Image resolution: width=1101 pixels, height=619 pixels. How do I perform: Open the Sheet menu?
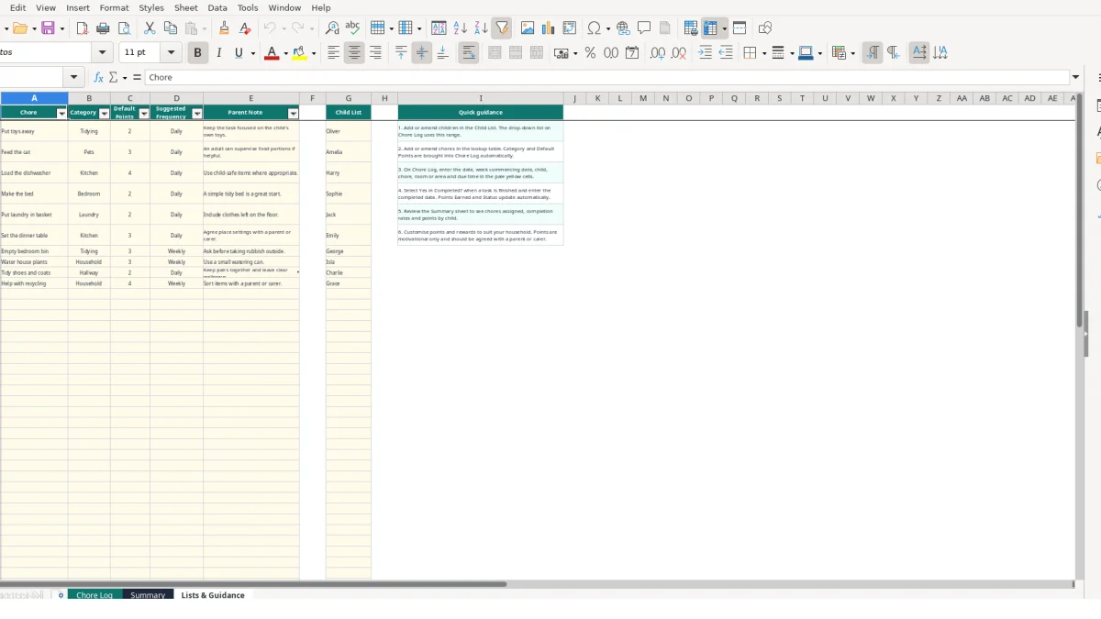(186, 7)
